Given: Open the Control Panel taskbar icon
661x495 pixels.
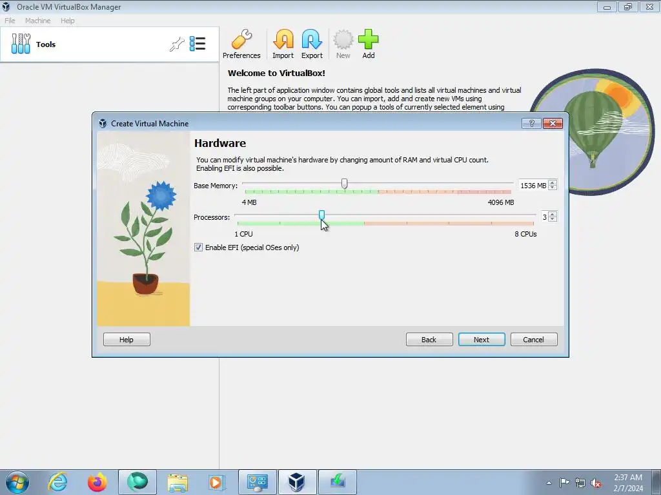Looking at the screenshot, I should pyautogui.click(x=257, y=482).
